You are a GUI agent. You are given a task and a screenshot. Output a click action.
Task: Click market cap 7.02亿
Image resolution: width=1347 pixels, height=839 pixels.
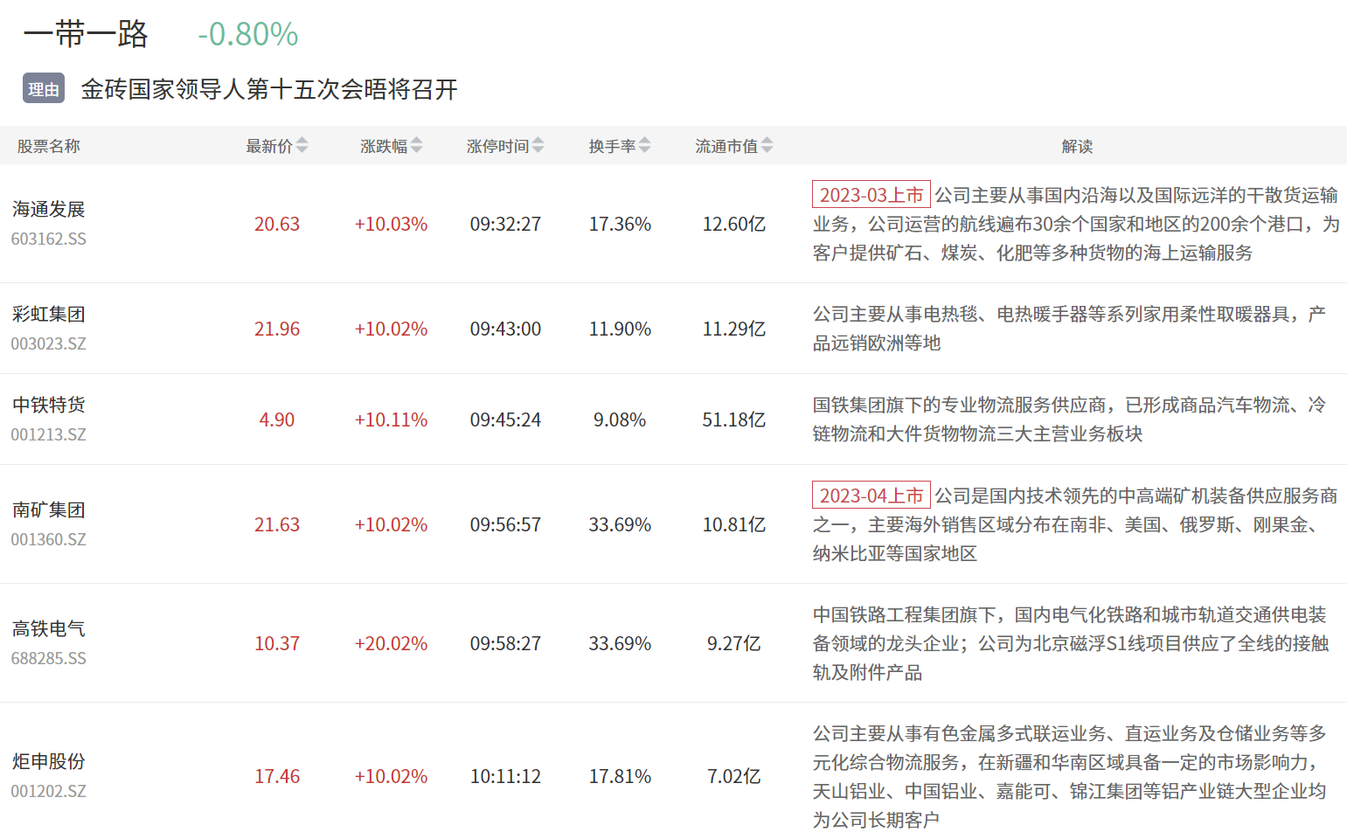734,776
